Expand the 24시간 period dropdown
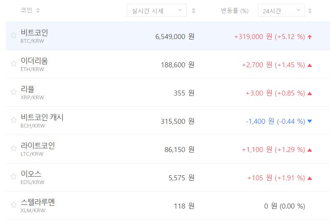The image size is (330, 221). pos(281,10)
